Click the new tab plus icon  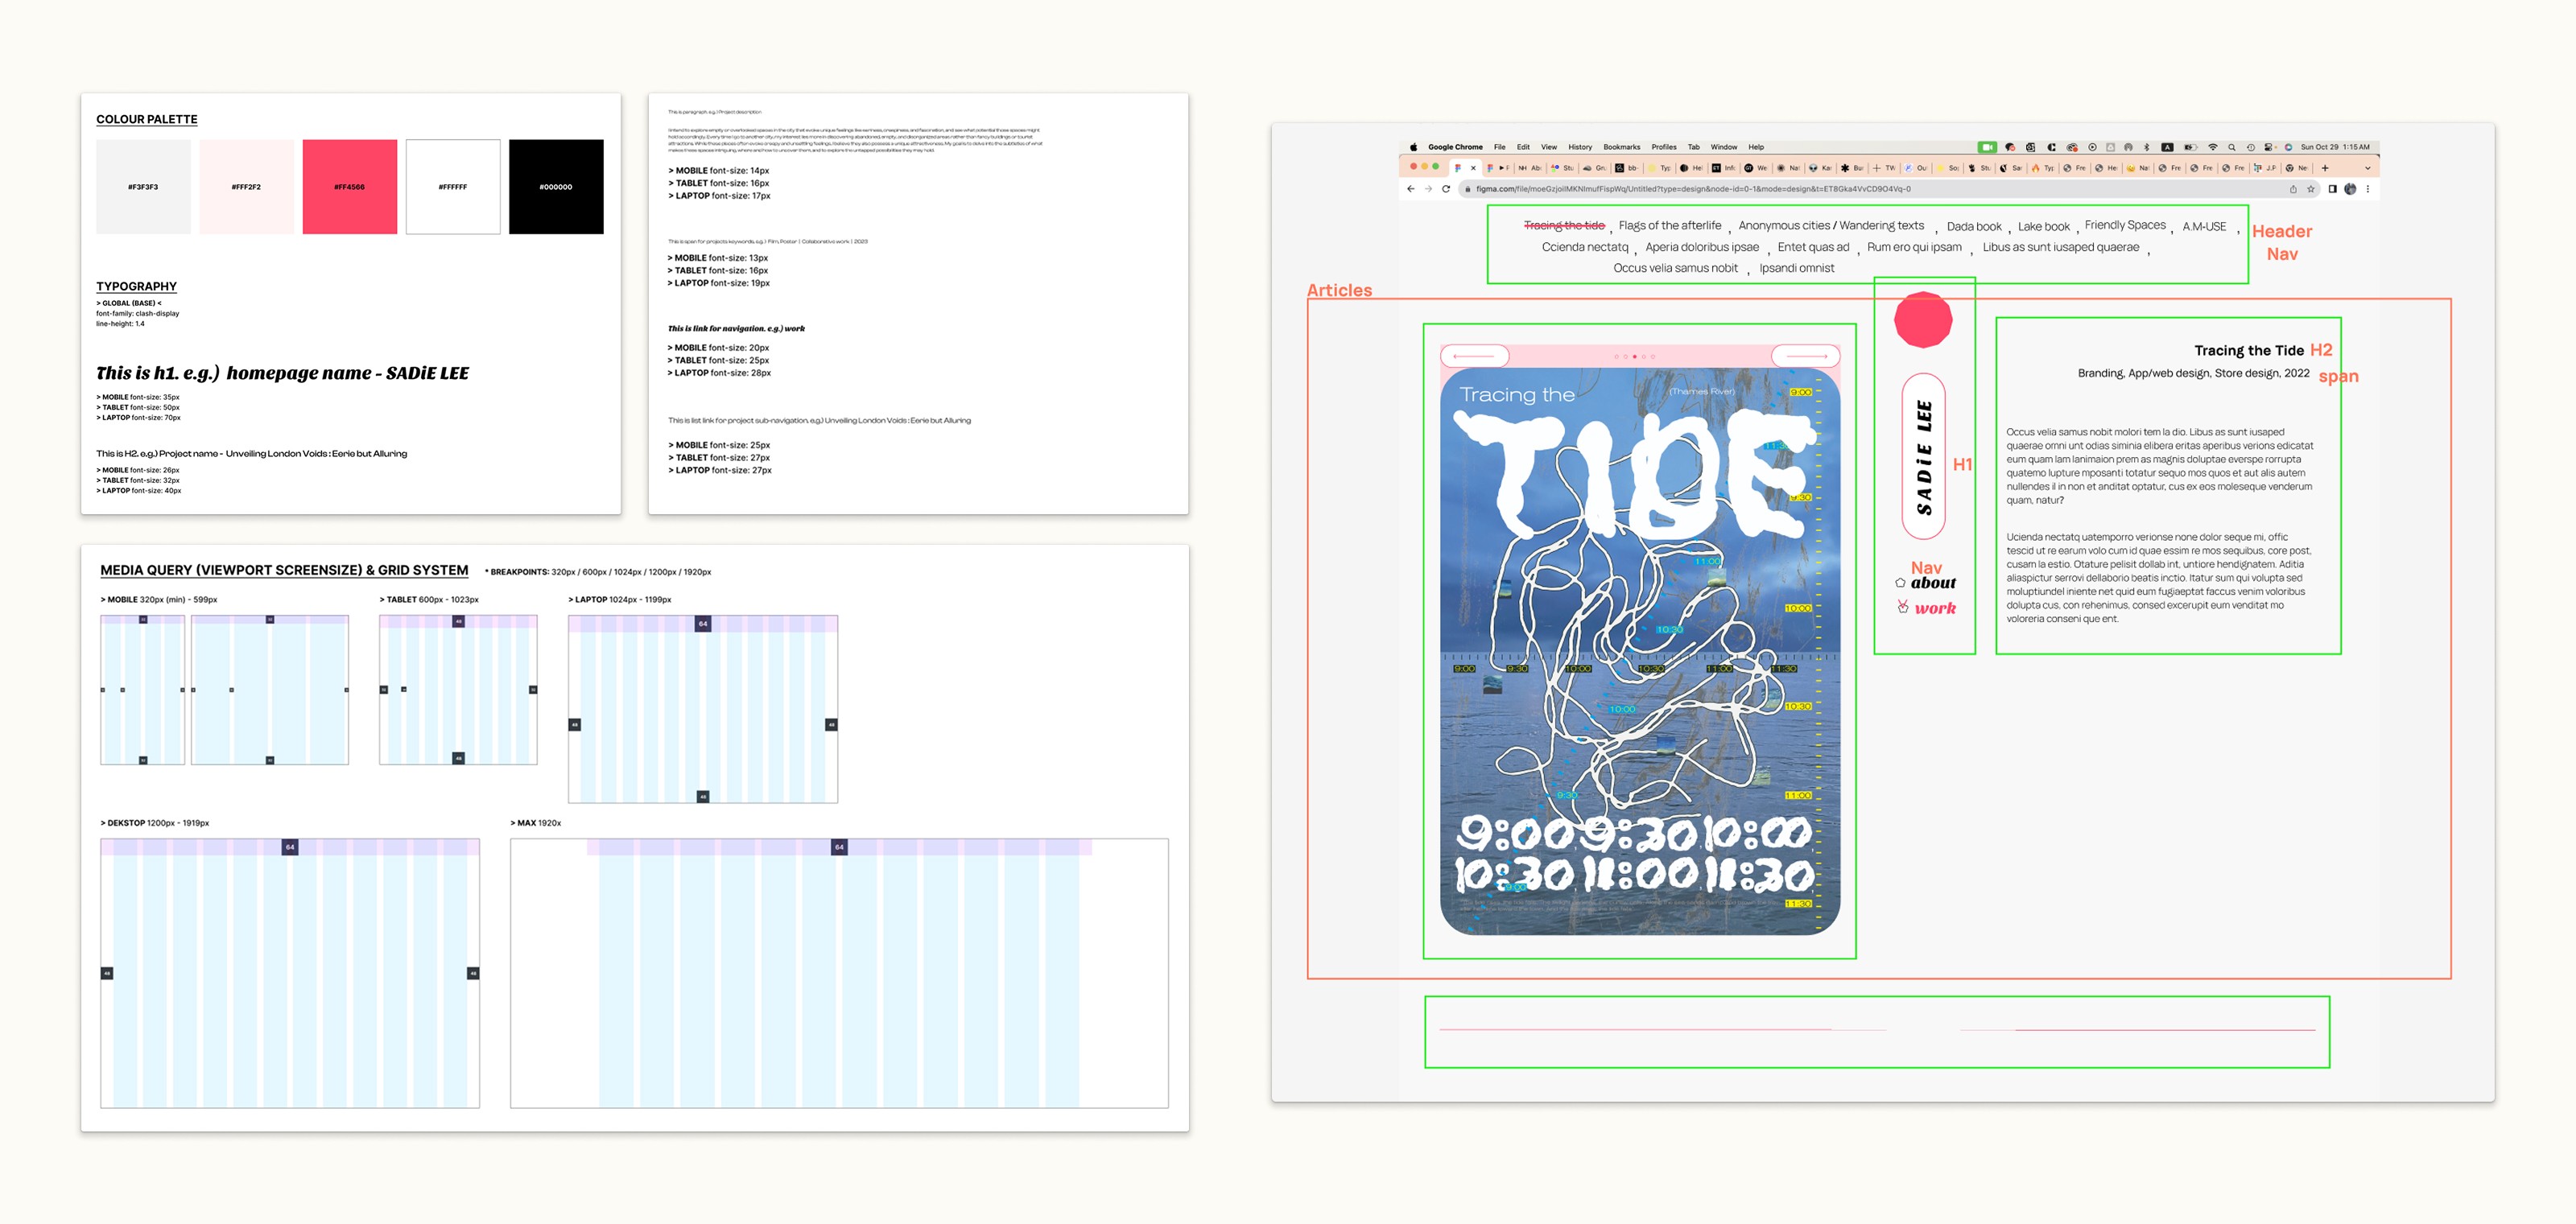[2325, 168]
